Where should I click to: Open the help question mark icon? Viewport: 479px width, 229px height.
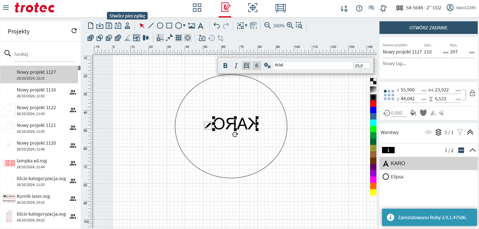pyautogui.click(x=359, y=8)
